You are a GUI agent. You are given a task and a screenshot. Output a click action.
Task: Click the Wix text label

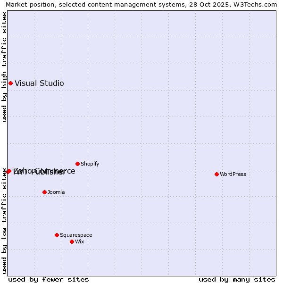pos(79,241)
